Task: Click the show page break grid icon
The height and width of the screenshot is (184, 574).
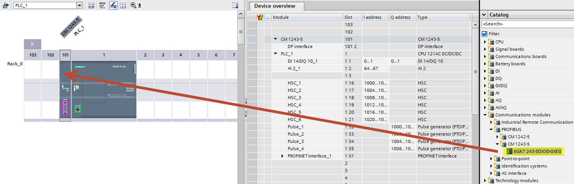Action: click(x=122, y=5)
